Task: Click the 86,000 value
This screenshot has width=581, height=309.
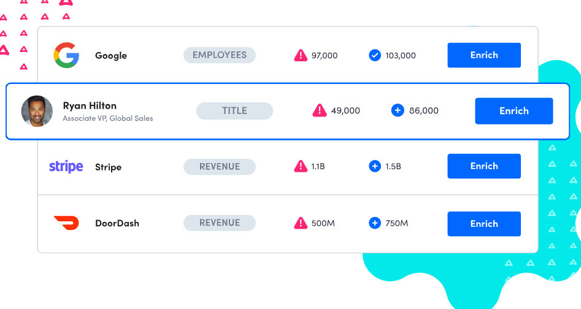Action: [424, 110]
